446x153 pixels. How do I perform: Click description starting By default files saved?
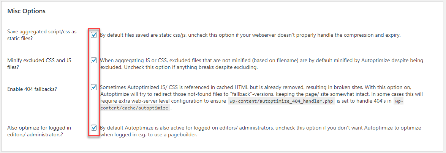coord(250,36)
